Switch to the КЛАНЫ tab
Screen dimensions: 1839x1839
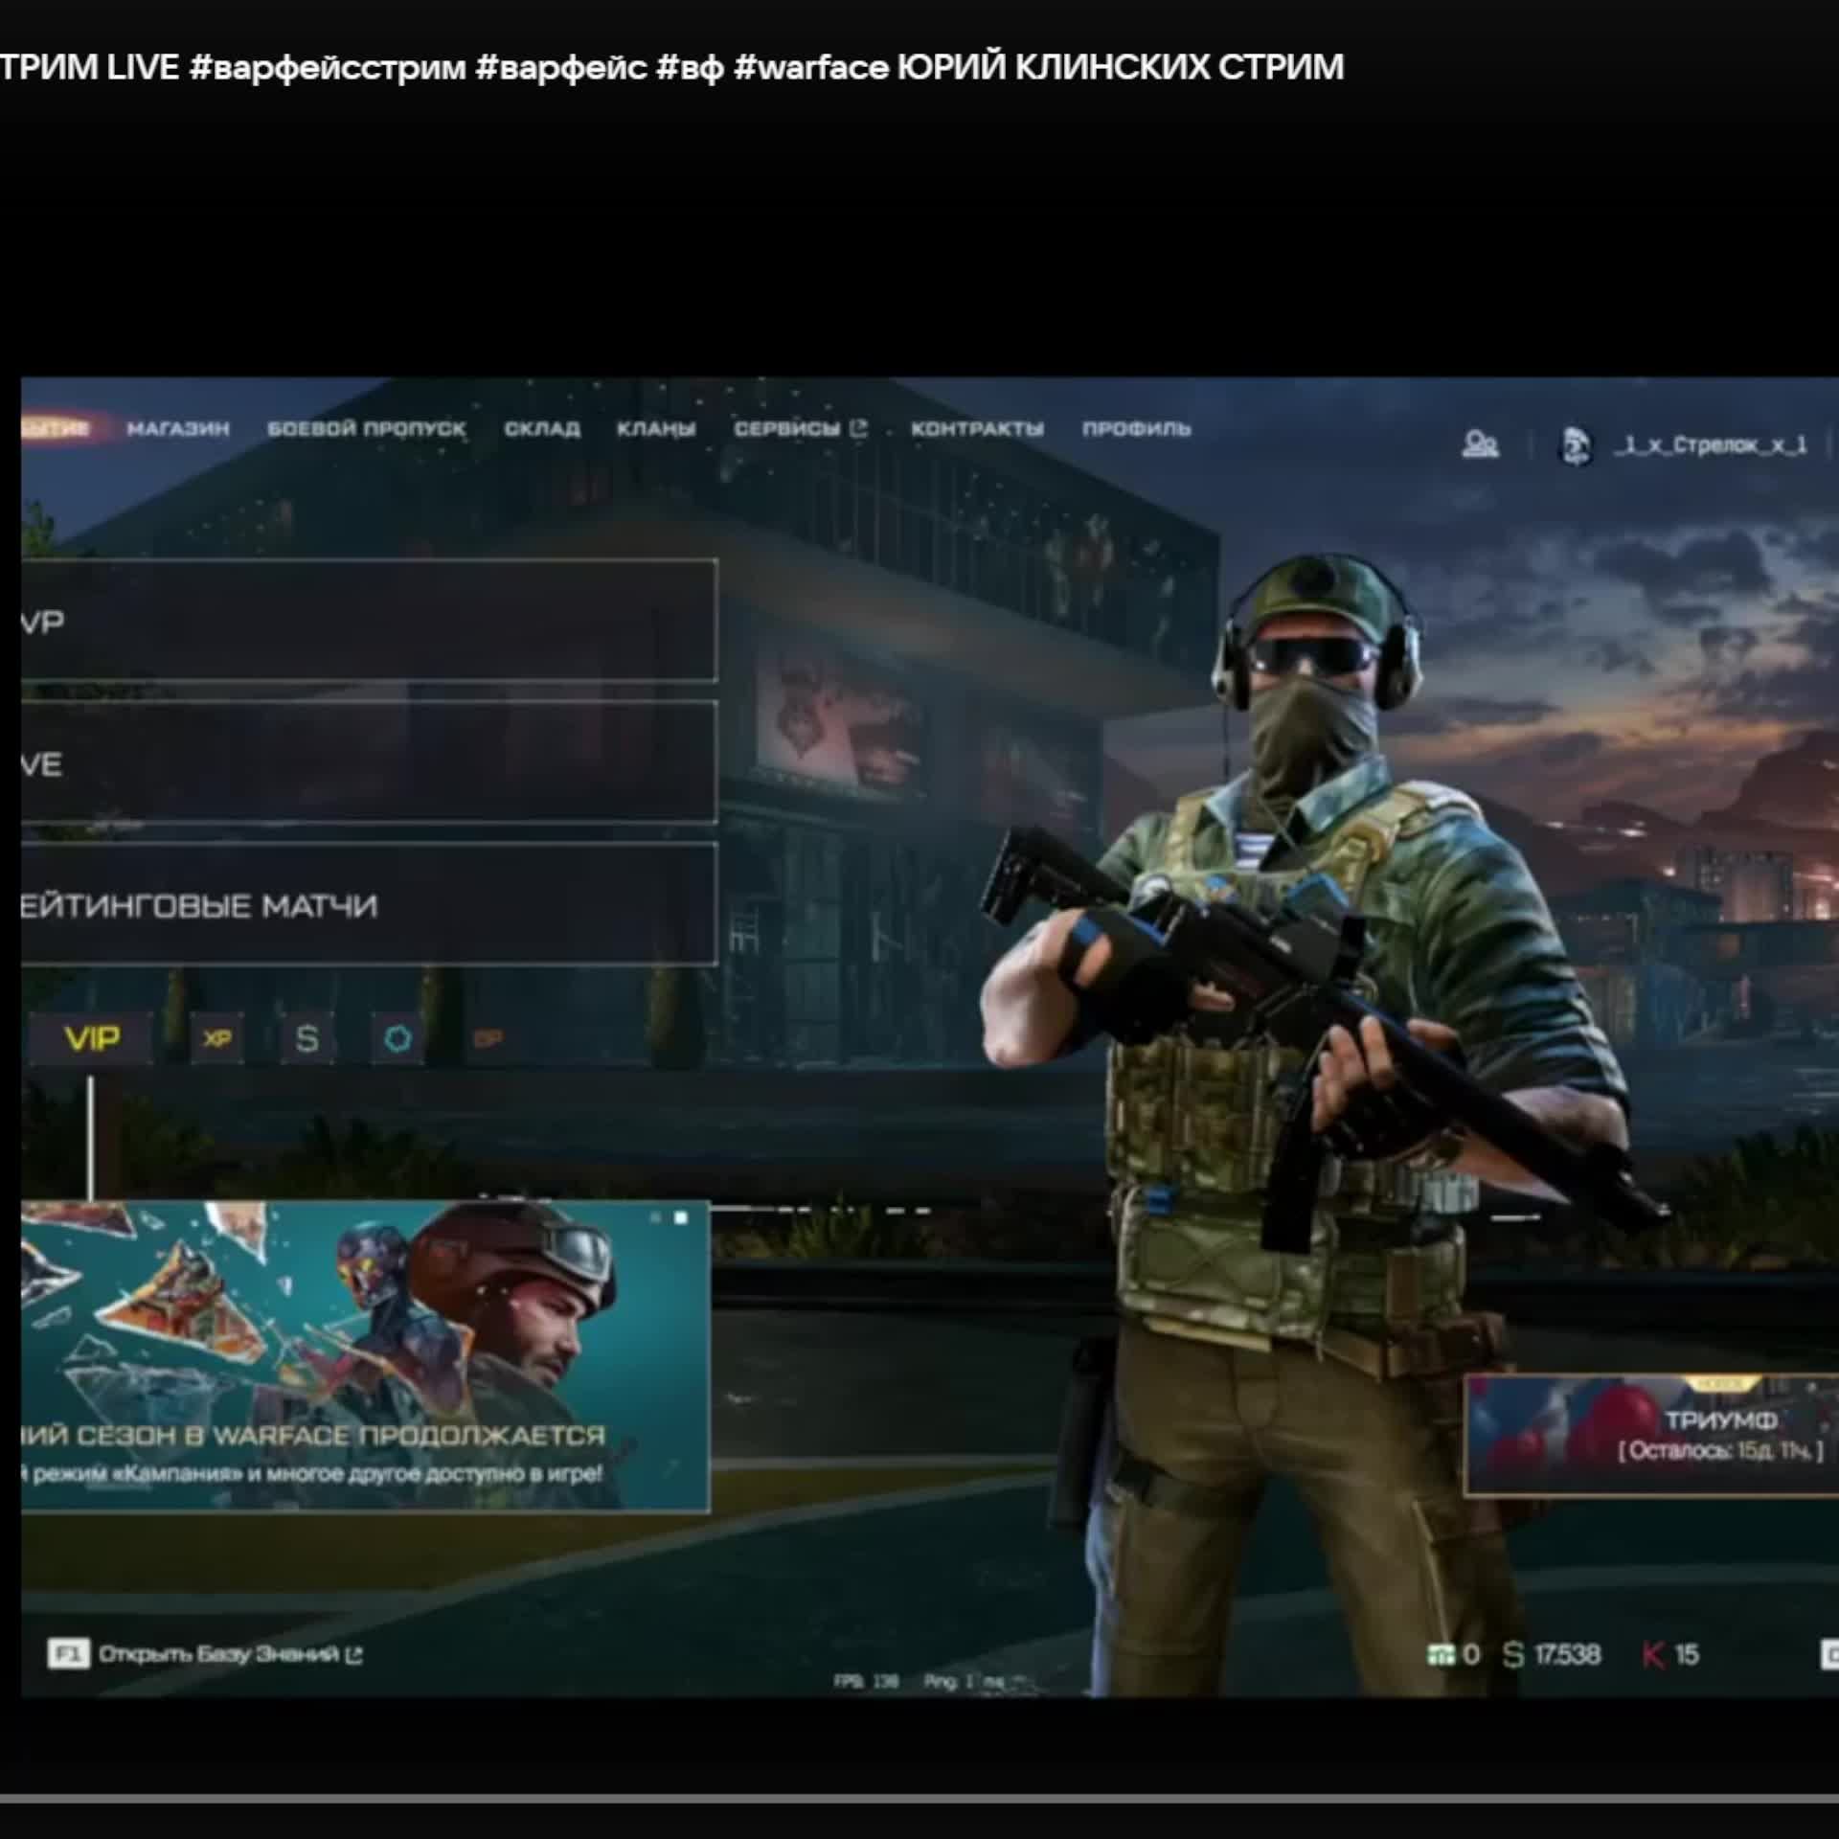tap(656, 429)
